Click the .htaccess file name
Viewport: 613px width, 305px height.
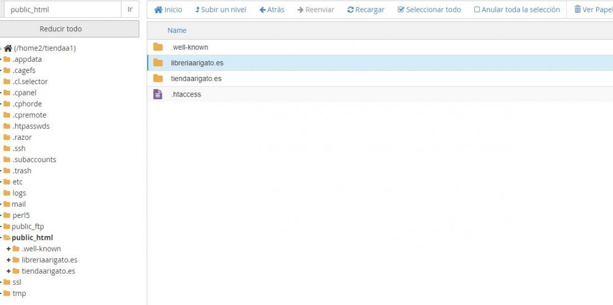point(186,94)
